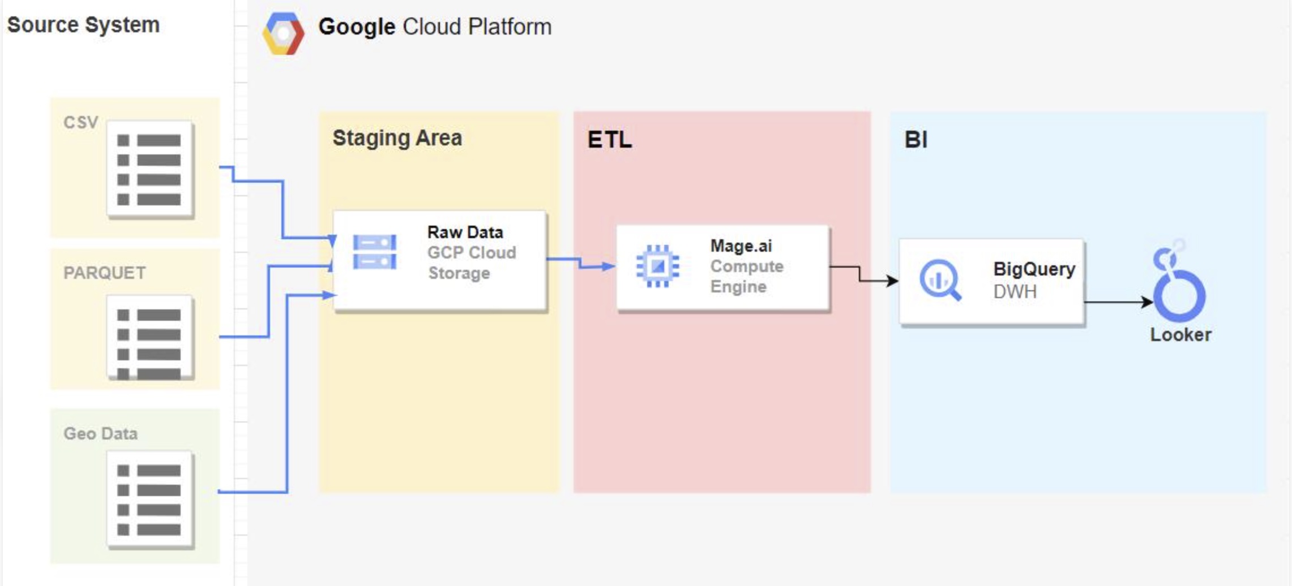
Task: Select the Raw Data GCP Cloud Storage box
Action: coord(440,261)
